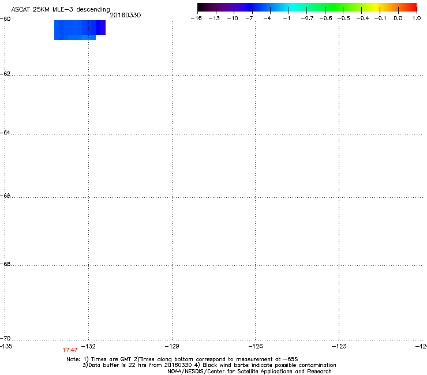Click the -70 latitude axis label
The width and height of the screenshot is (427, 375).
[5, 338]
